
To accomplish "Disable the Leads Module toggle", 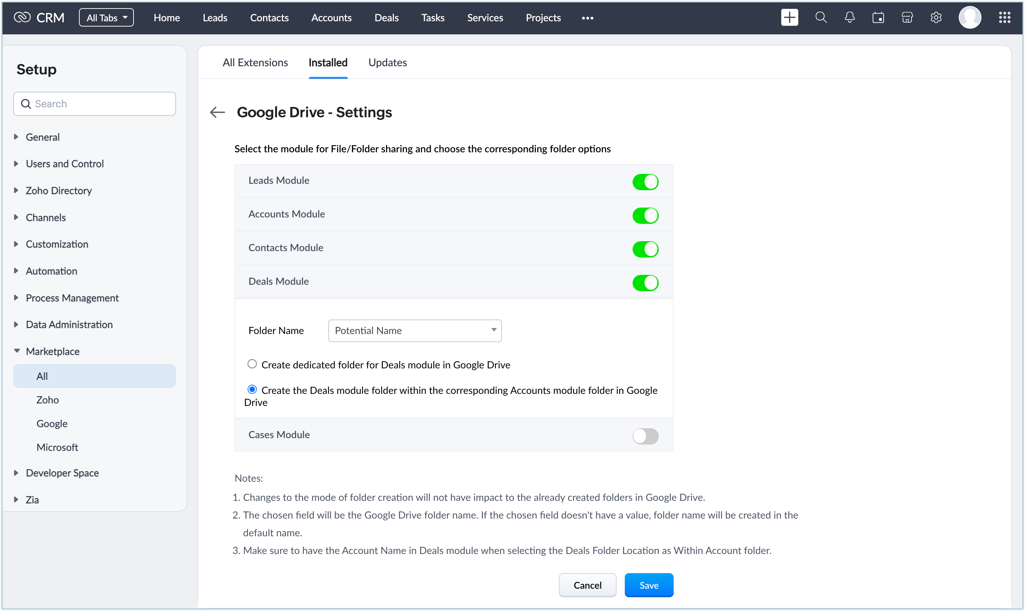I will (x=645, y=182).
